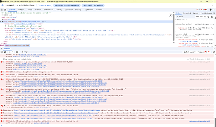The width and height of the screenshot is (216, 127).
Task: Expand the IKubeAgentService fetchAgents timeout error
Action: pyautogui.click(x=4, y=72)
